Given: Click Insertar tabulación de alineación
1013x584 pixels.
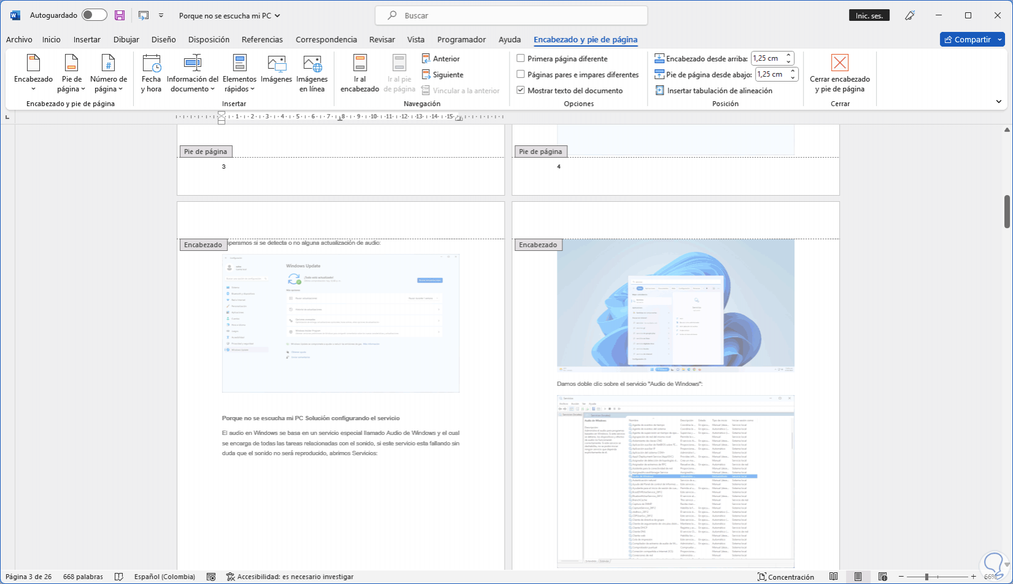Looking at the screenshot, I should [x=713, y=91].
